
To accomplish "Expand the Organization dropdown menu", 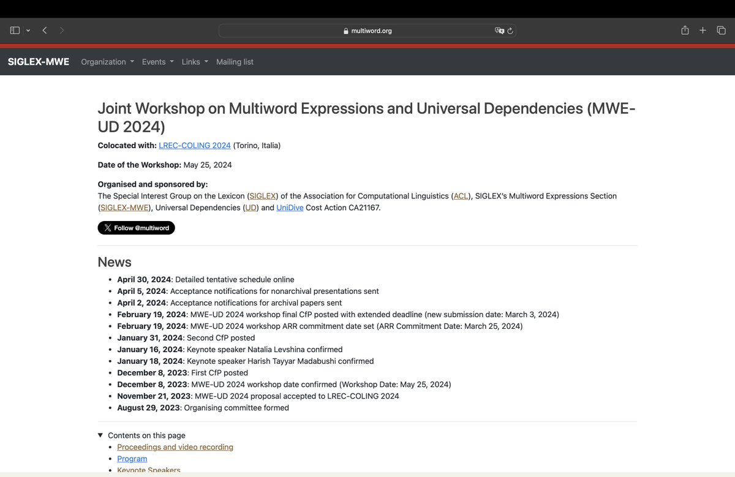I will click(x=107, y=62).
